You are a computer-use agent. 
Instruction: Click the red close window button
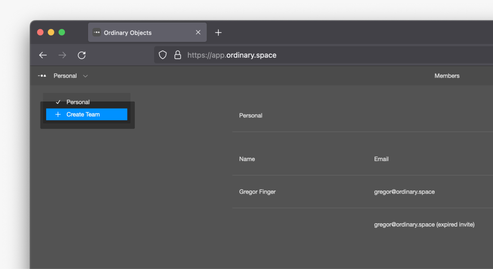[x=40, y=32]
